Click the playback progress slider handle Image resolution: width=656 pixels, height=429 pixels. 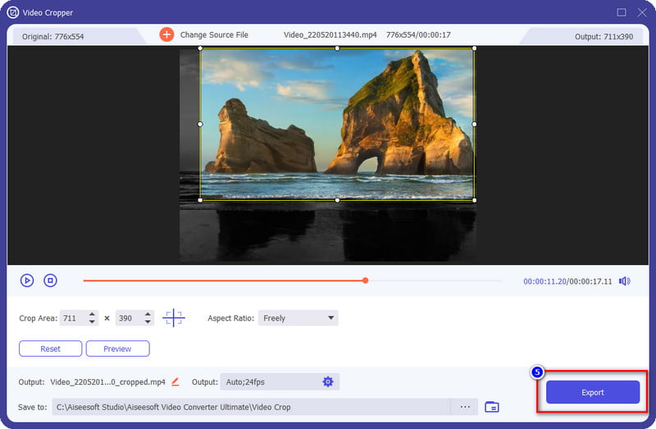366,281
